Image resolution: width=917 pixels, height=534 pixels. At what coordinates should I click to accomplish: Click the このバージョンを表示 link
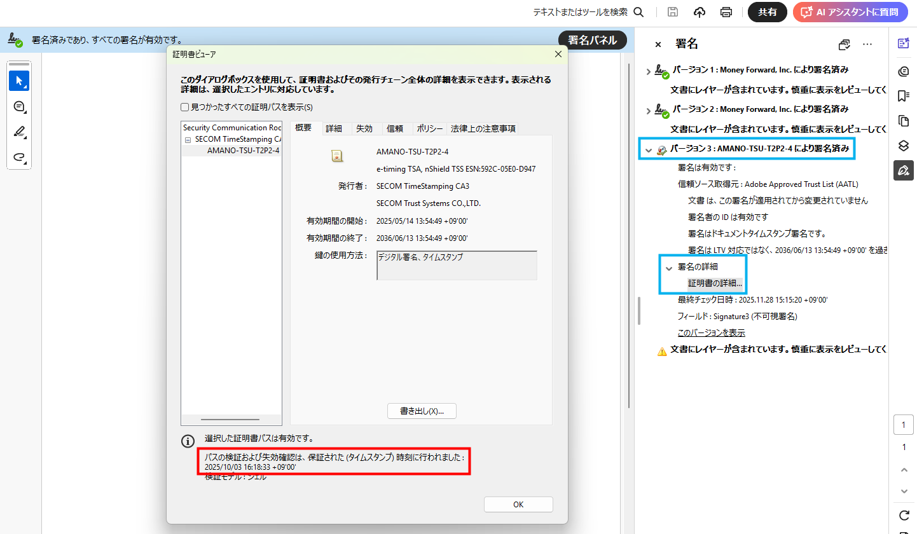(x=711, y=332)
